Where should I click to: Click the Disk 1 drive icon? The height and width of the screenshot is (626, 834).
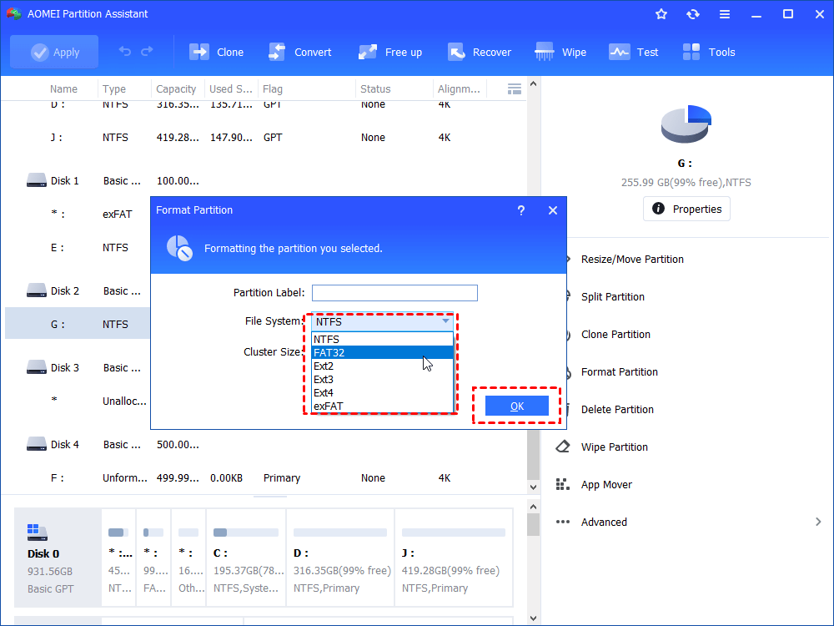(x=37, y=180)
